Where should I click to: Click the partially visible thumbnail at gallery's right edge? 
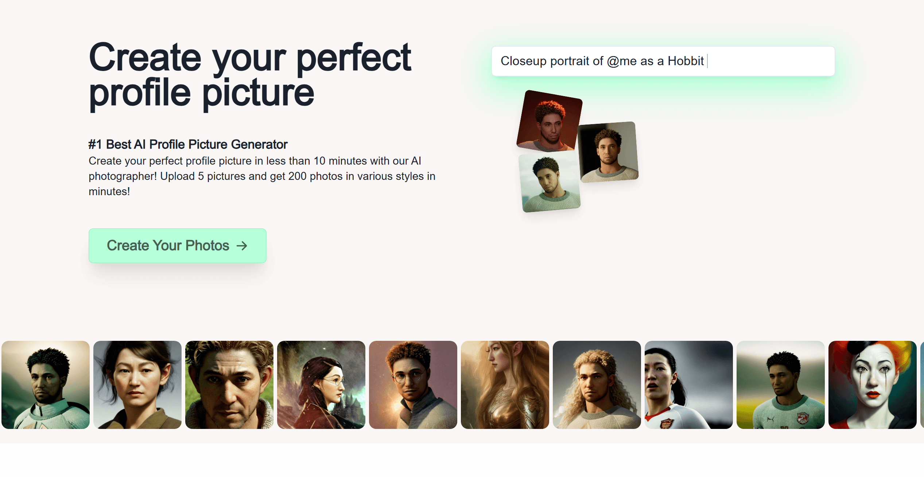[x=922, y=385]
